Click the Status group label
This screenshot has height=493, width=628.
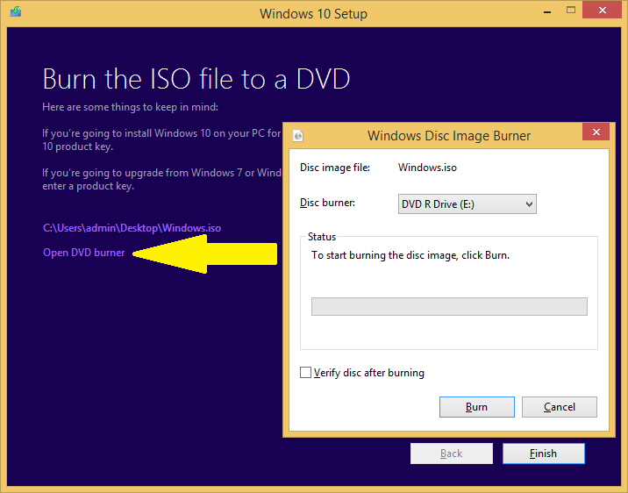[x=322, y=237]
